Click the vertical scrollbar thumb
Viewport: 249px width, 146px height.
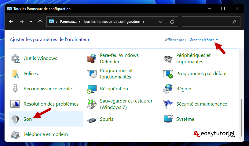242,118
